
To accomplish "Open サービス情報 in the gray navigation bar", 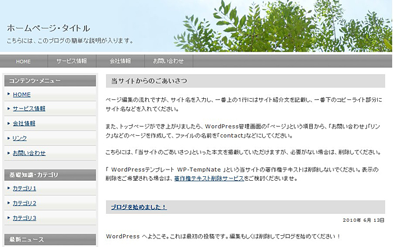I will [72, 61].
